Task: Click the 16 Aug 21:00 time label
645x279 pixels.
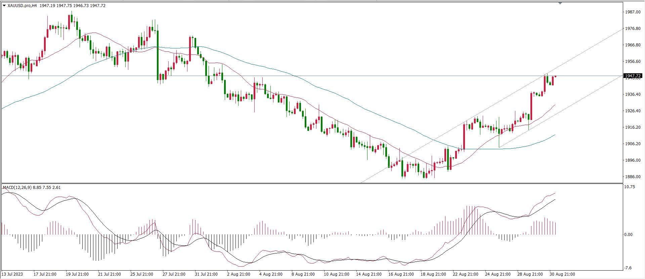Action: (x=400, y=274)
